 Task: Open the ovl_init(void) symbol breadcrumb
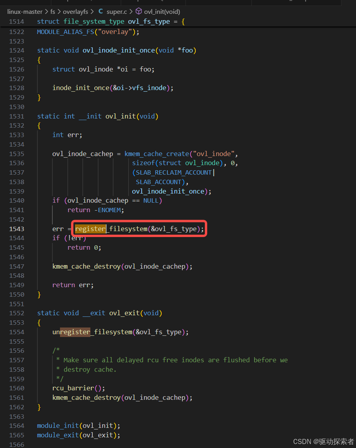(162, 12)
